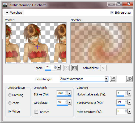Screen dimensions: 135x123
Task: Enable the Elliptisch checkbox
Action: point(36,112)
